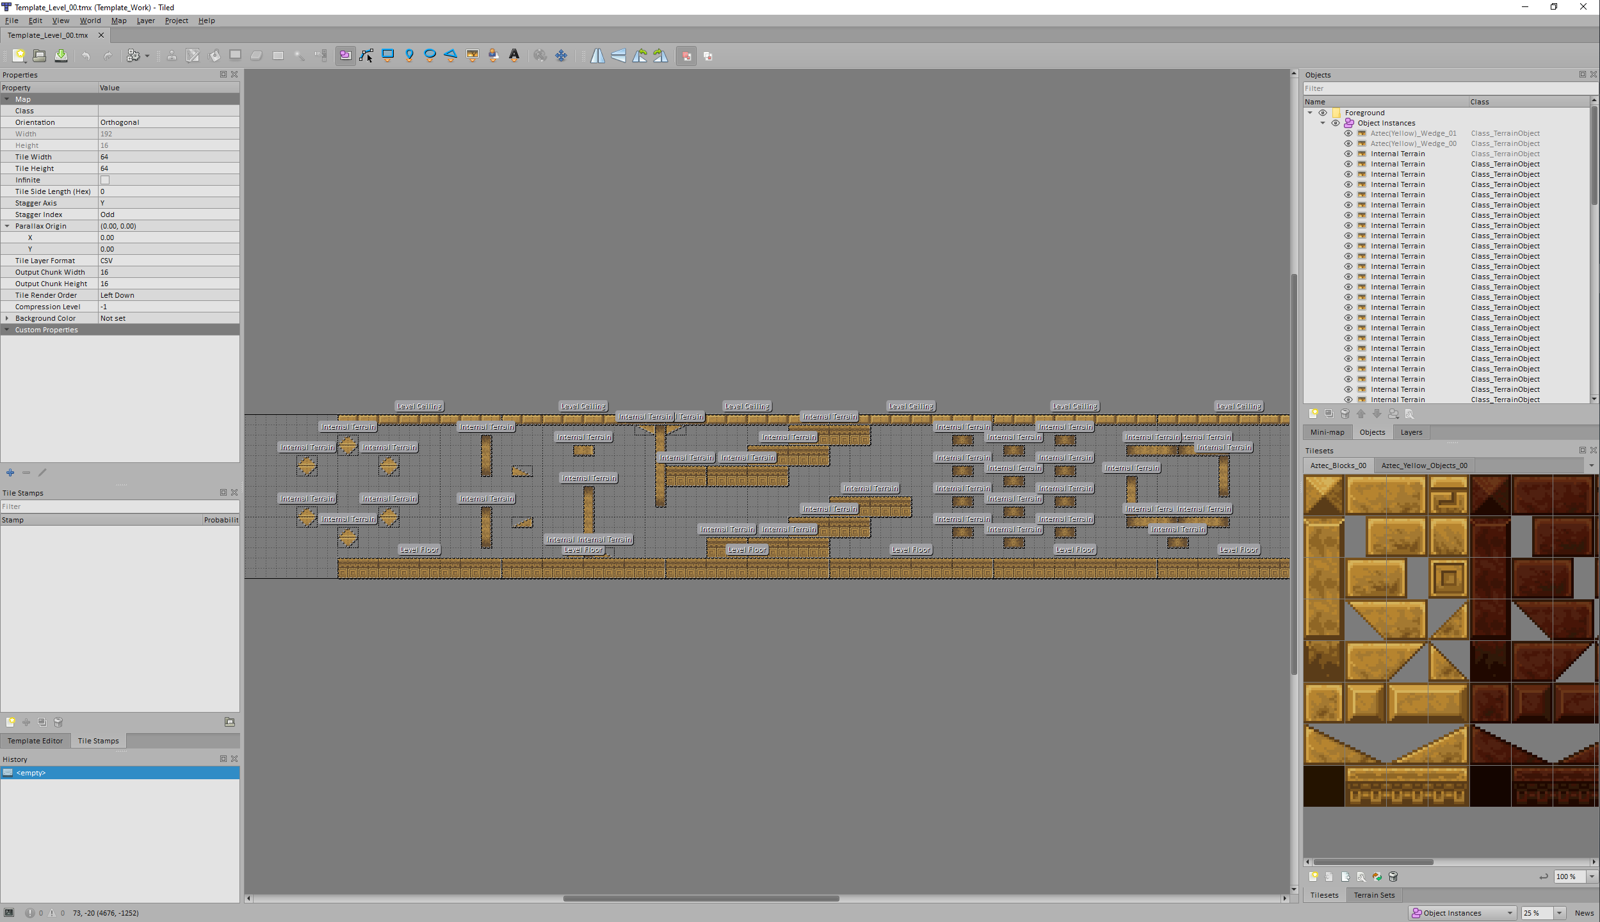Open the Terrain Sets tab

(1374, 895)
